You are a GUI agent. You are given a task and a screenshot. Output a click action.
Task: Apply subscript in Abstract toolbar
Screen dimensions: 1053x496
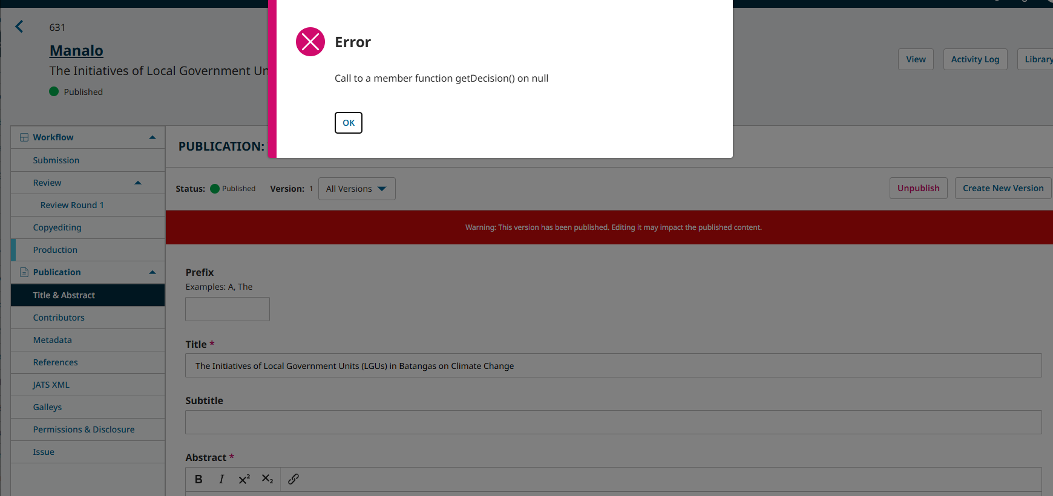(267, 479)
